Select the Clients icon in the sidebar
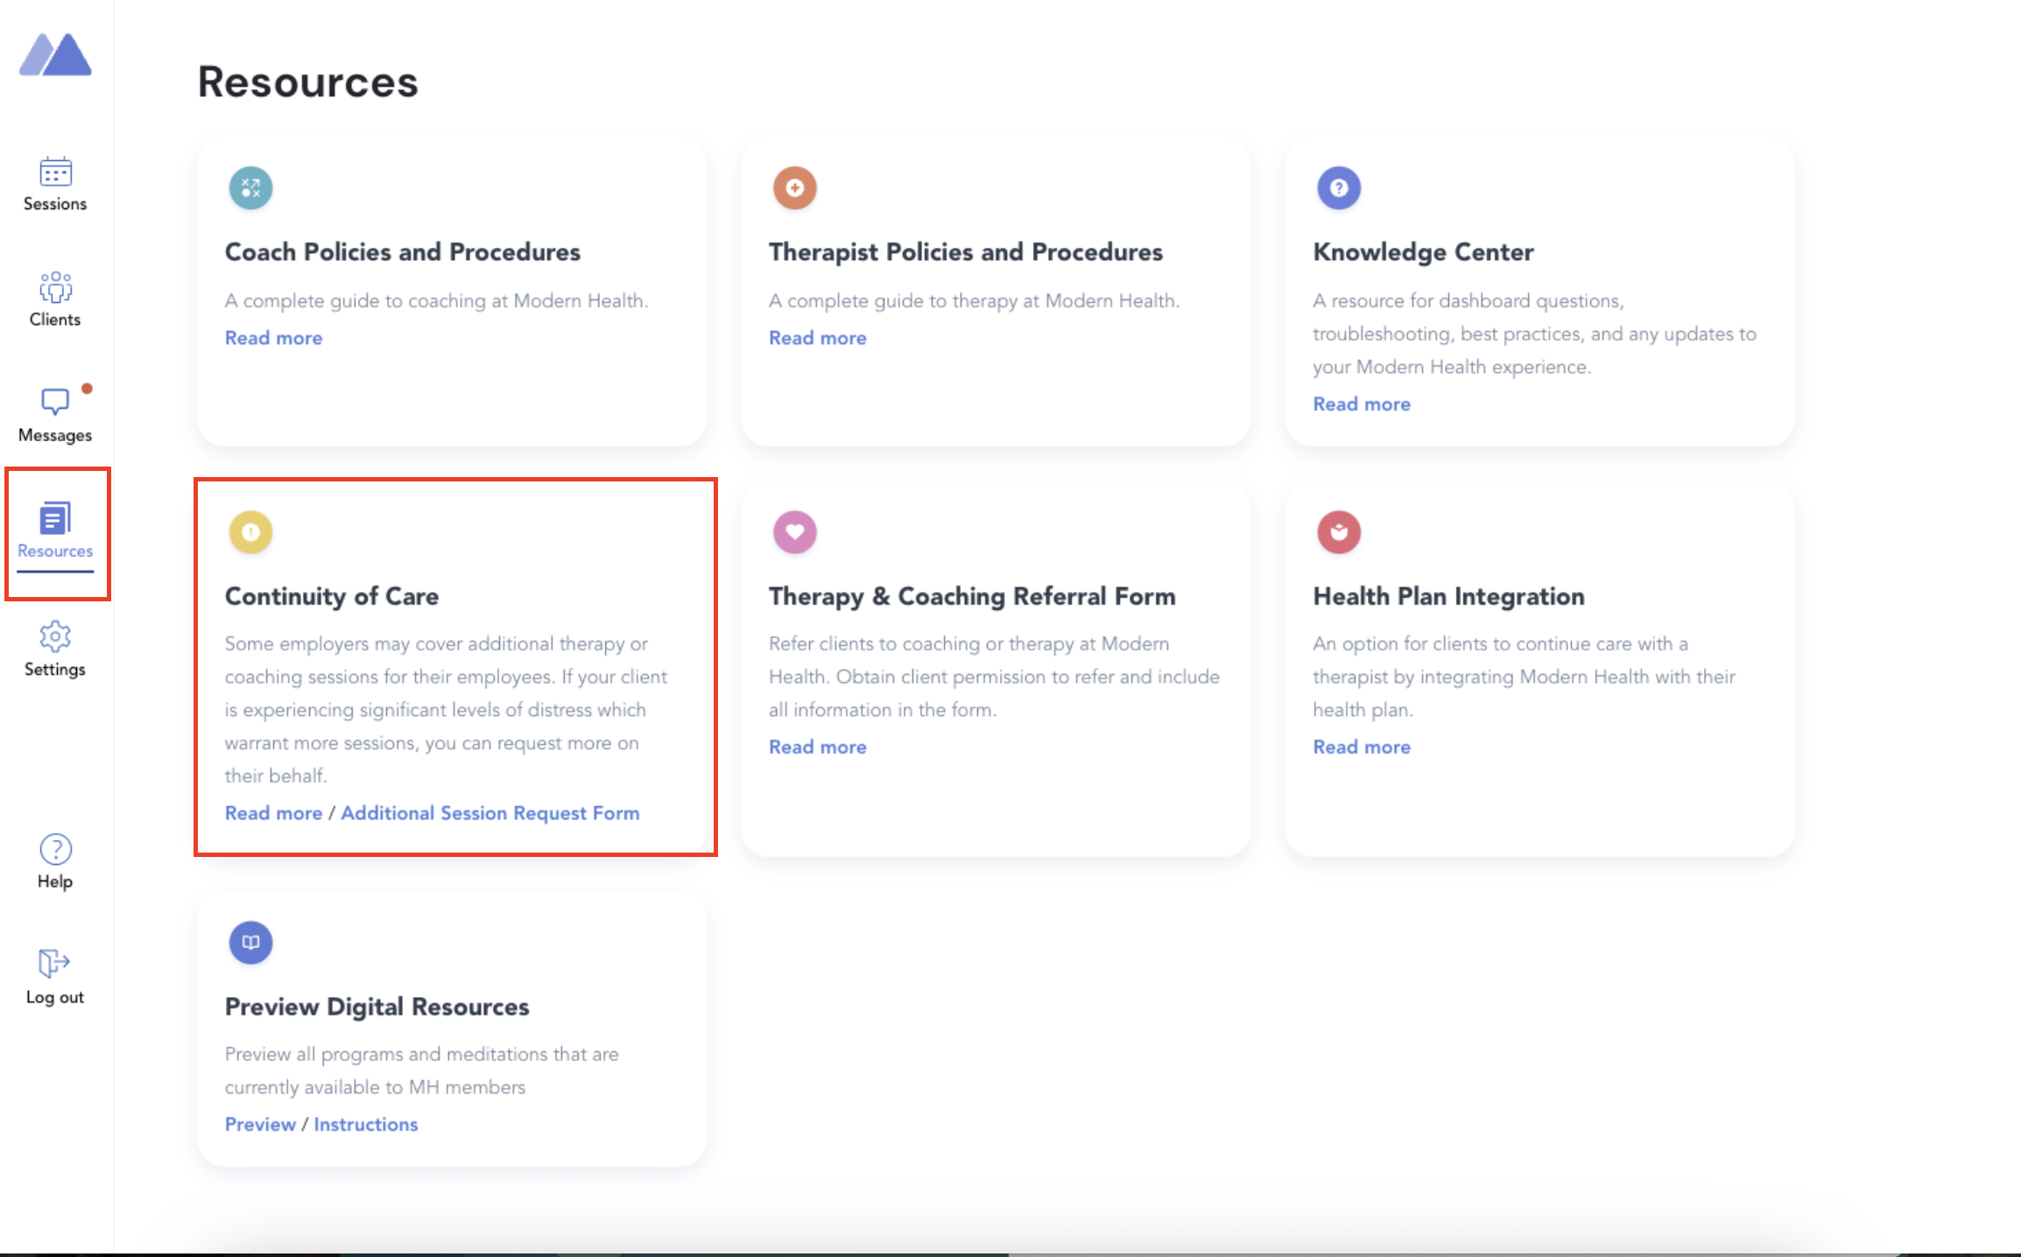2021x1257 pixels. [54, 289]
